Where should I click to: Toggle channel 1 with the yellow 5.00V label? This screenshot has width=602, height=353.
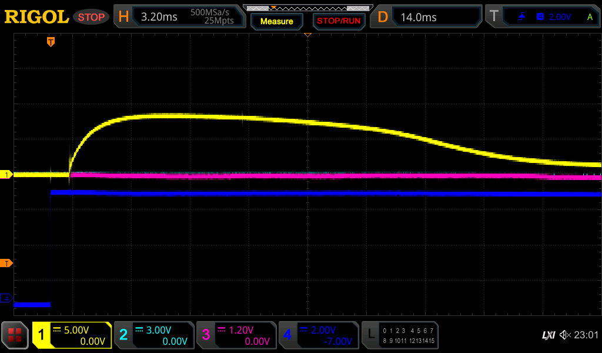(x=72, y=335)
